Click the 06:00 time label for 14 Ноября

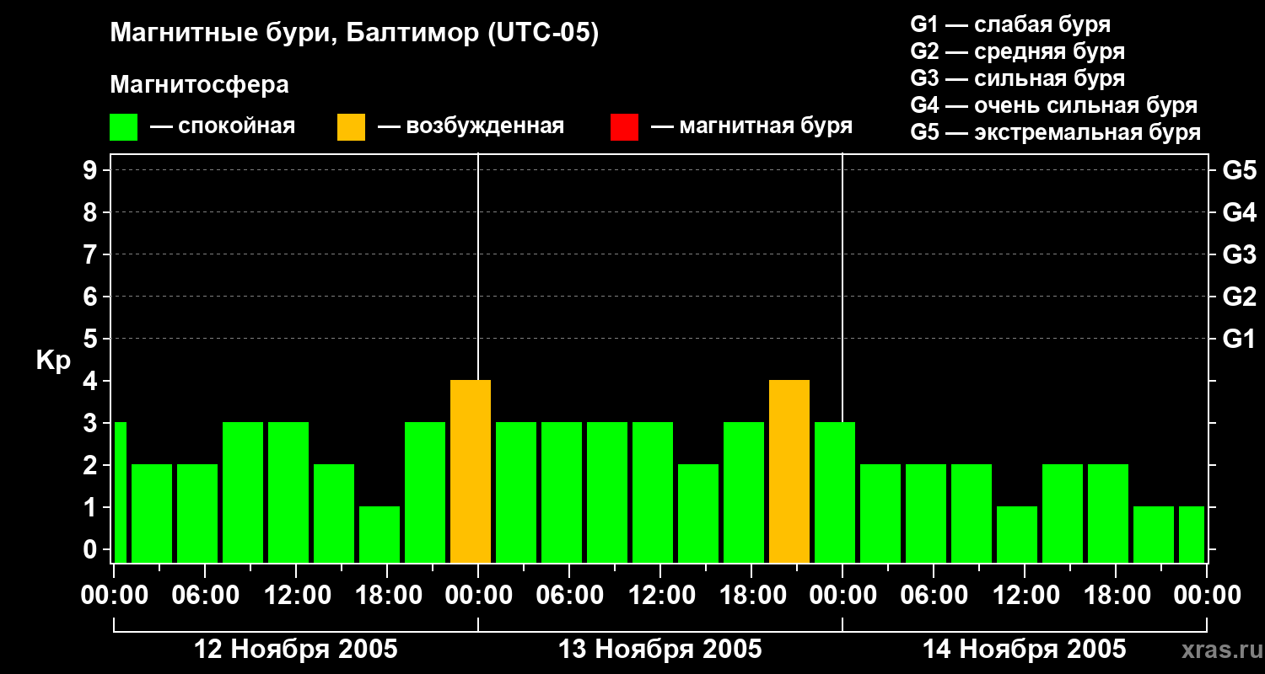point(934,596)
